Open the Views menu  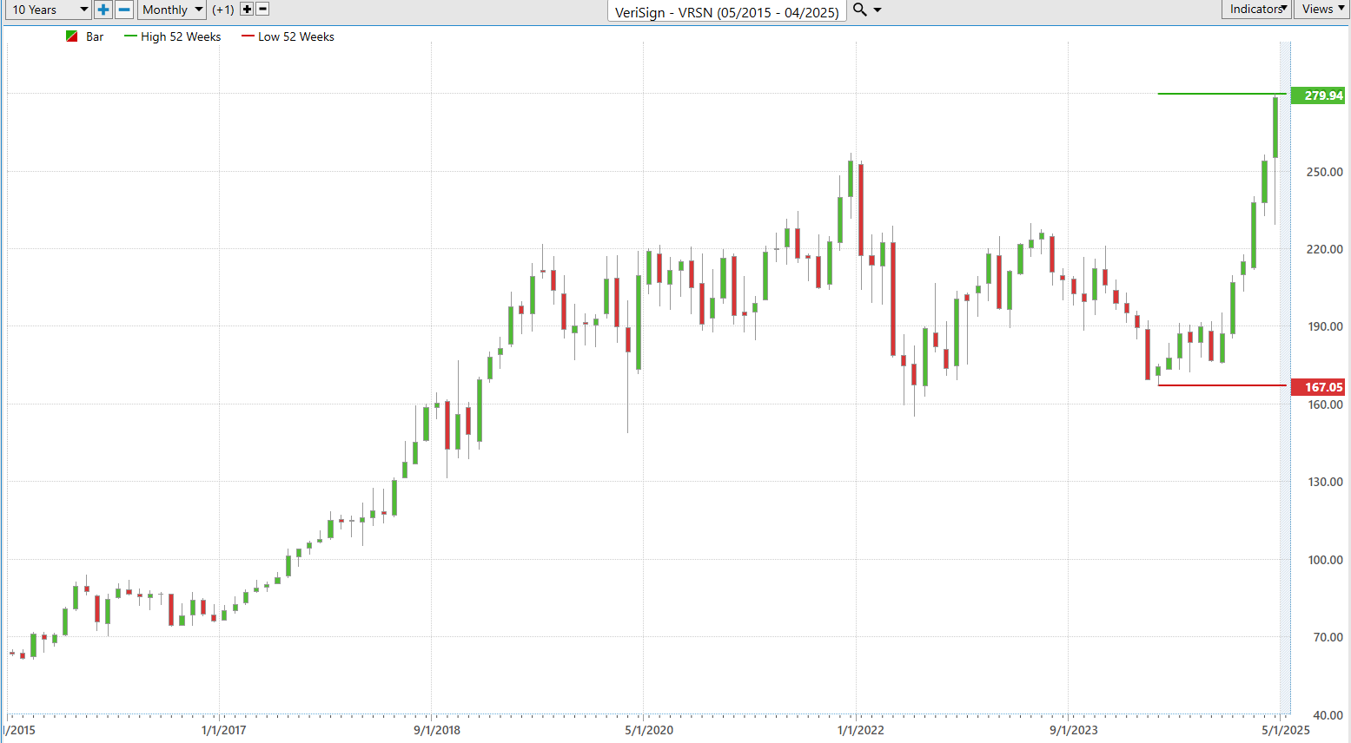pos(1322,9)
